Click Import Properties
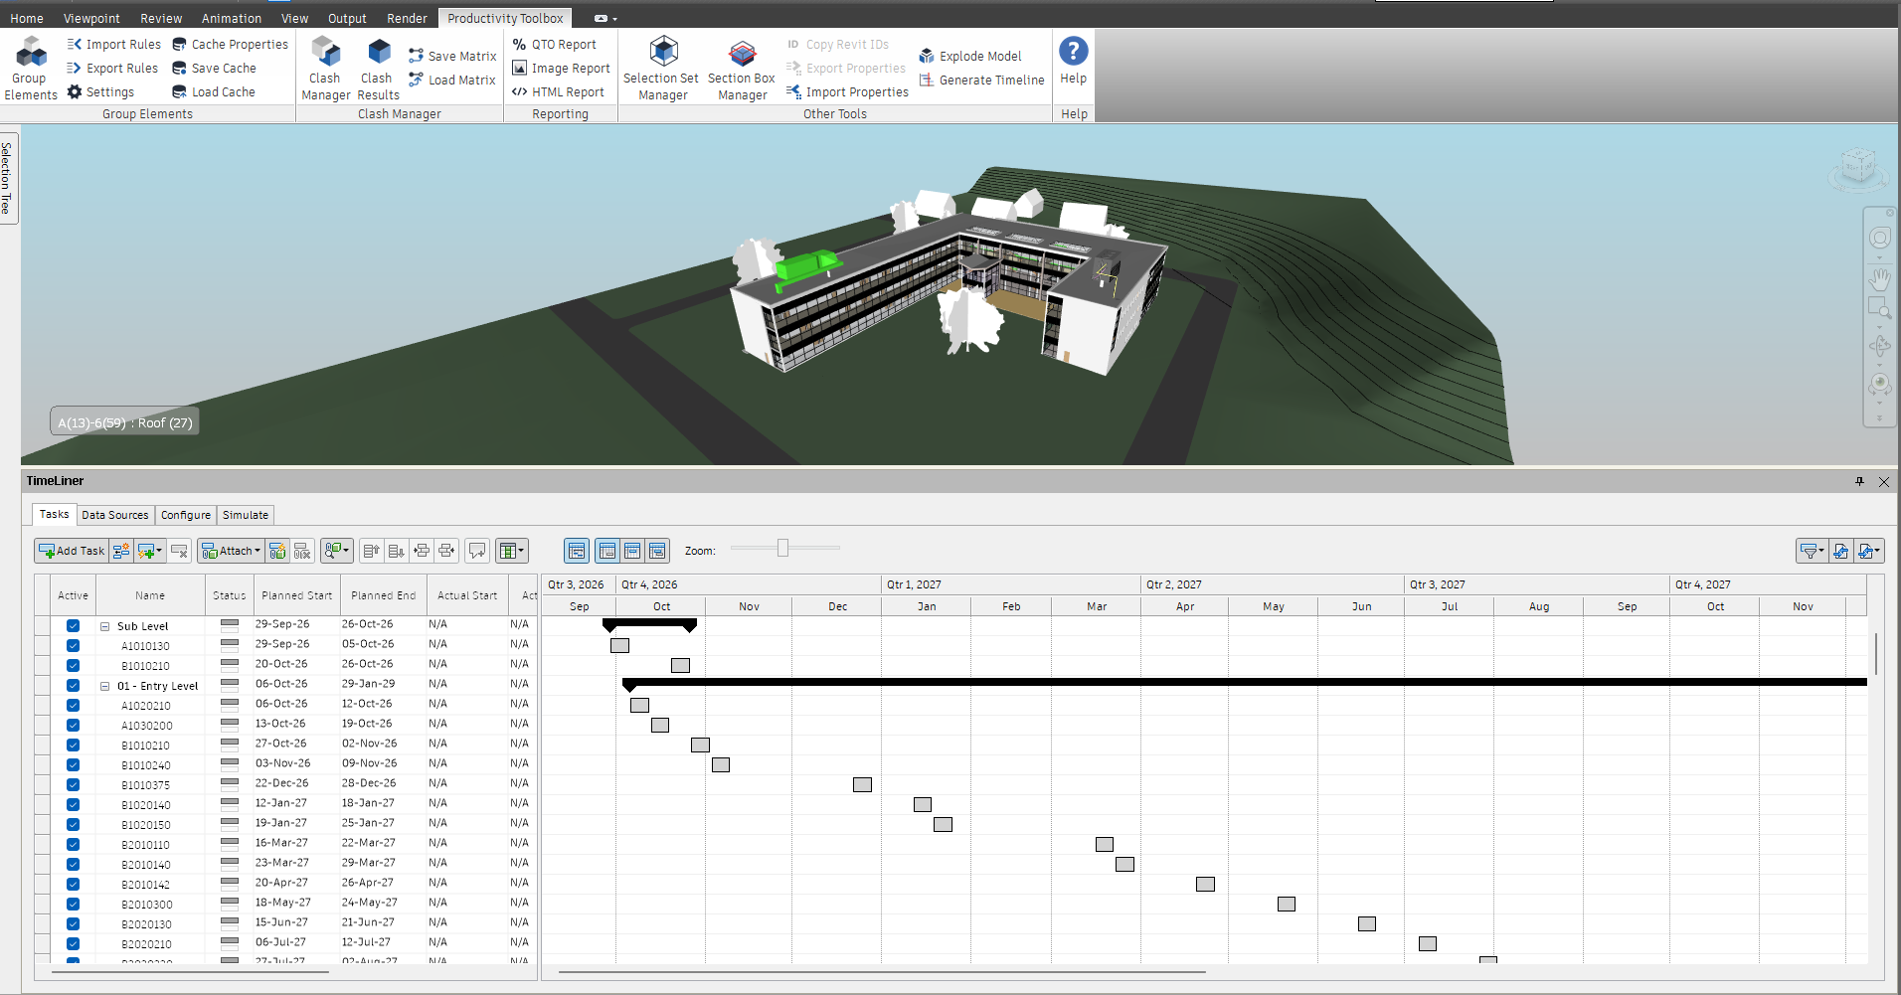This screenshot has width=1901, height=995. tap(847, 91)
